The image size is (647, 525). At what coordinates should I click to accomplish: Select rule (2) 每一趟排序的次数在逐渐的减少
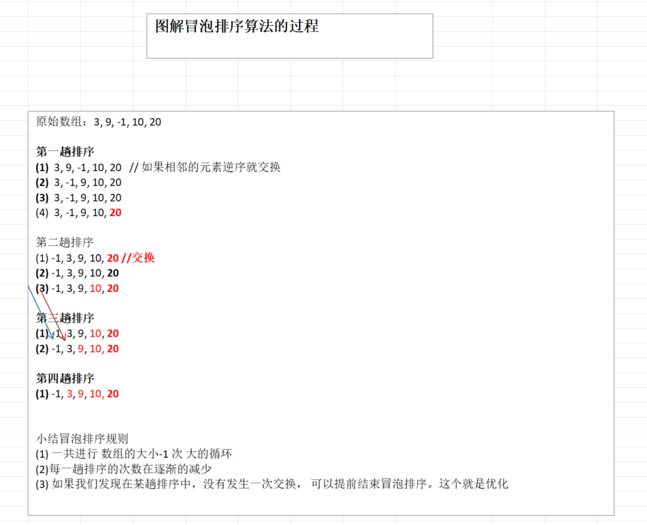(x=124, y=469)
